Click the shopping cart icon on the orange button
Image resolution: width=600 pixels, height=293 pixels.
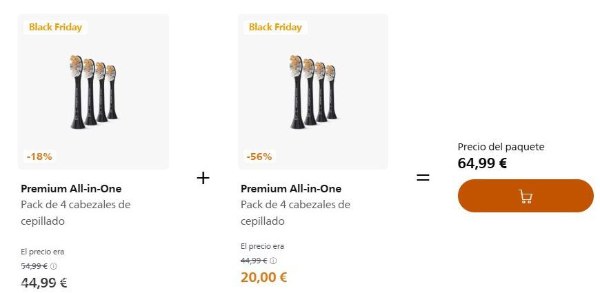pyautogui.click(x=526, y=196)
